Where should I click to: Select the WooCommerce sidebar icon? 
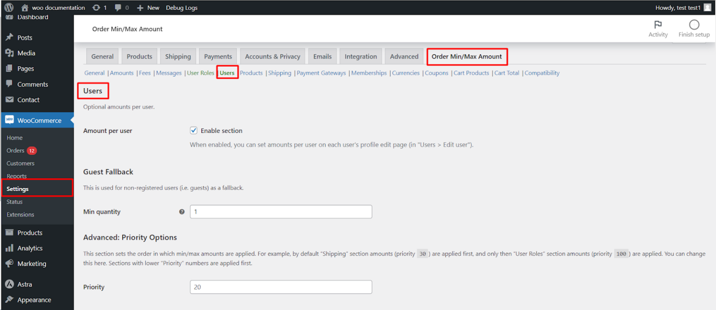point(9,120)
